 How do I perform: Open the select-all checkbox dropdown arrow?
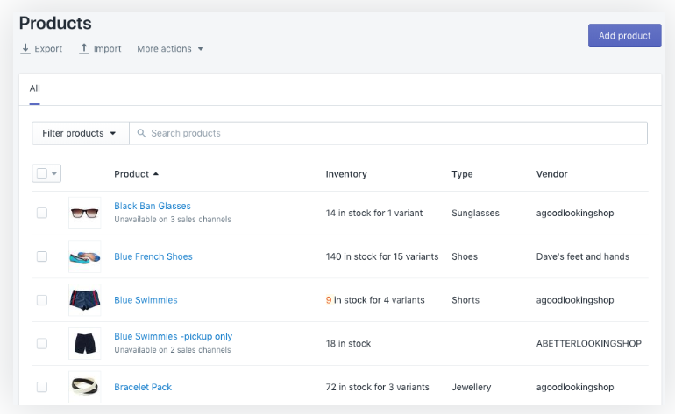tap(55, 173)
